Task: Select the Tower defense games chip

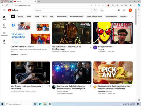Action: [94, 16]
